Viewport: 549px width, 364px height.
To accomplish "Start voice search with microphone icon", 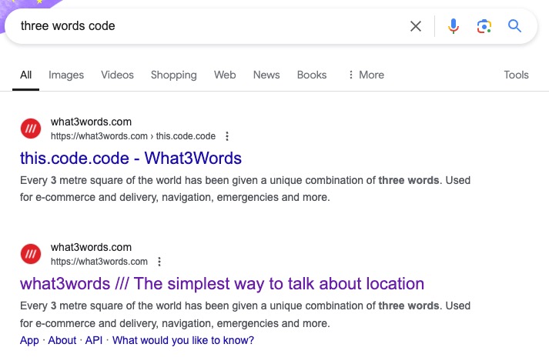I will coord(454,26).
